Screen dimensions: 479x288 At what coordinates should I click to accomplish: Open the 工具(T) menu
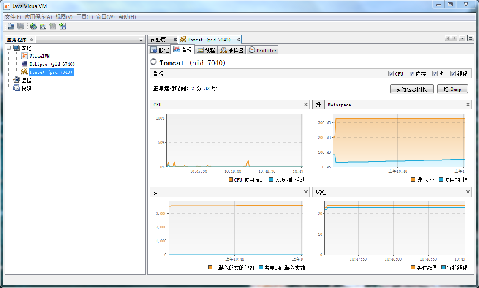[x=84, y=17]
